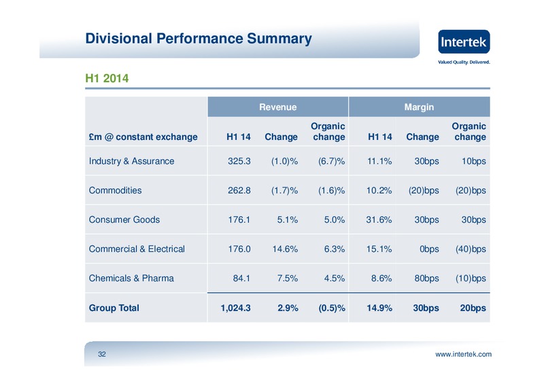
Task: Click revenue change (1.0)%
Action: point(284,161)
